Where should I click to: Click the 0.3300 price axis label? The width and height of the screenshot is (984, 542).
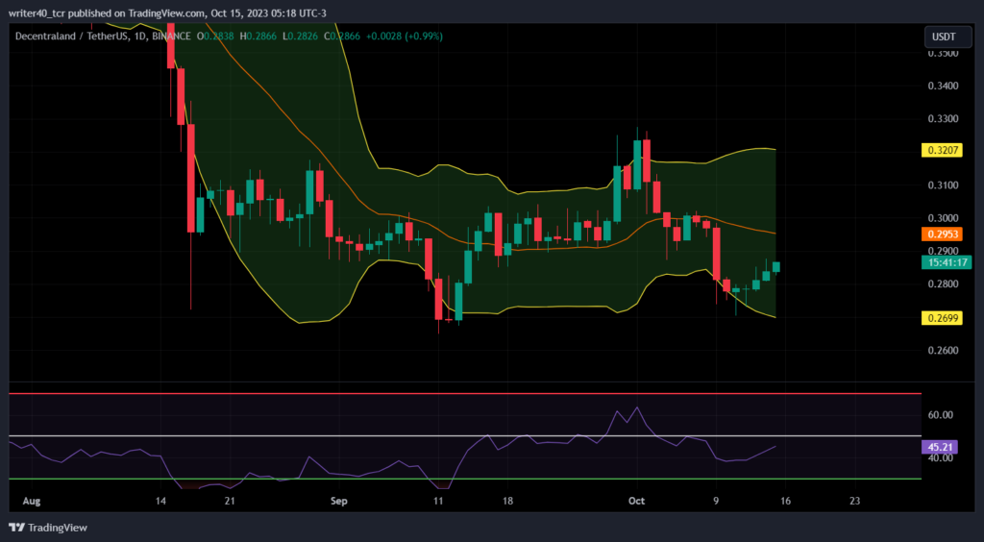pyautogui.click(x=943, y=118)
